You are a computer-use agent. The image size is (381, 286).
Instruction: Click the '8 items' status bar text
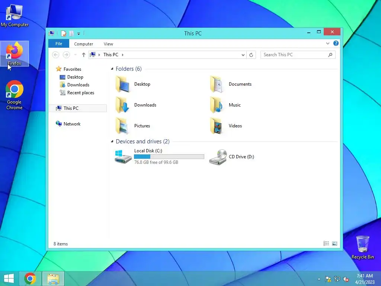[61, 244]
